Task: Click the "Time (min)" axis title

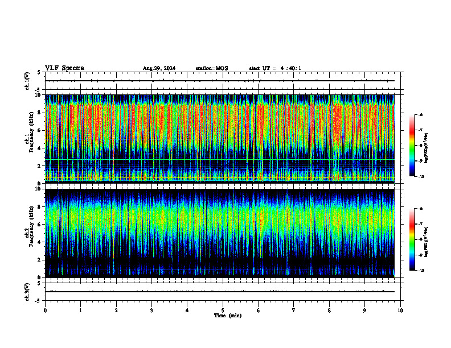Action: [228, 316]
